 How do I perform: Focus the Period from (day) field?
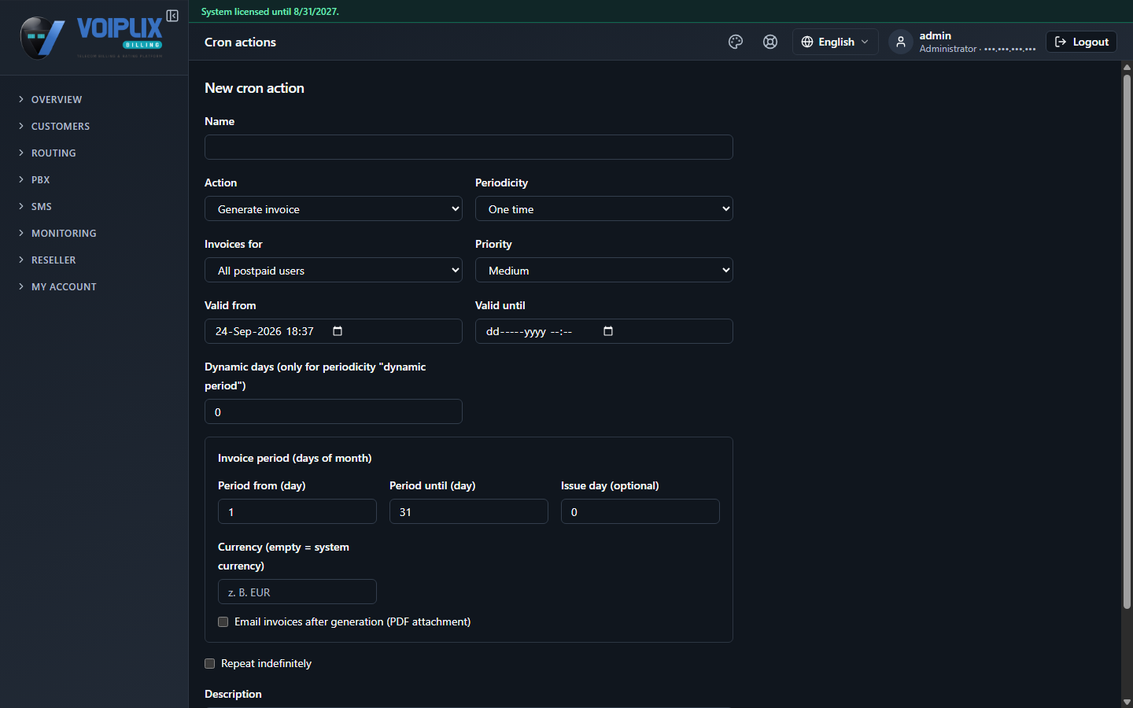[297, 511]
